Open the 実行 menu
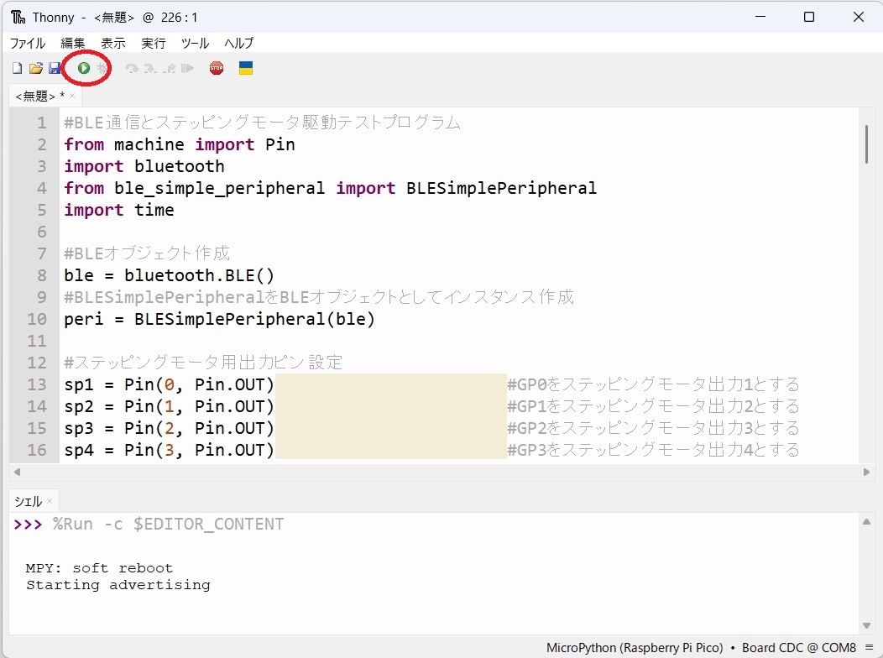 [x=153, y=43]
